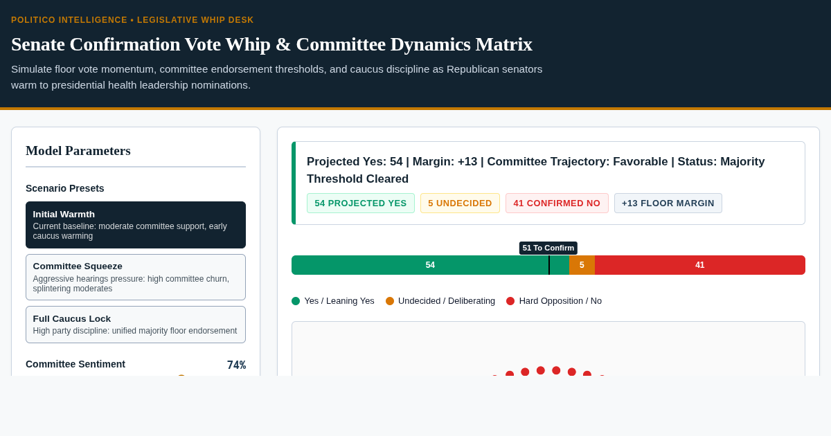This screenshot has height=436, width=831.
Task: Select the Full Caucus Lock preset
Action: (136, 325)
